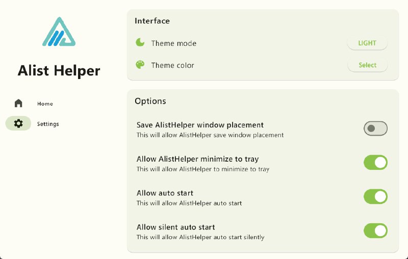Click the Allow silent auto start label

point(175,227)
